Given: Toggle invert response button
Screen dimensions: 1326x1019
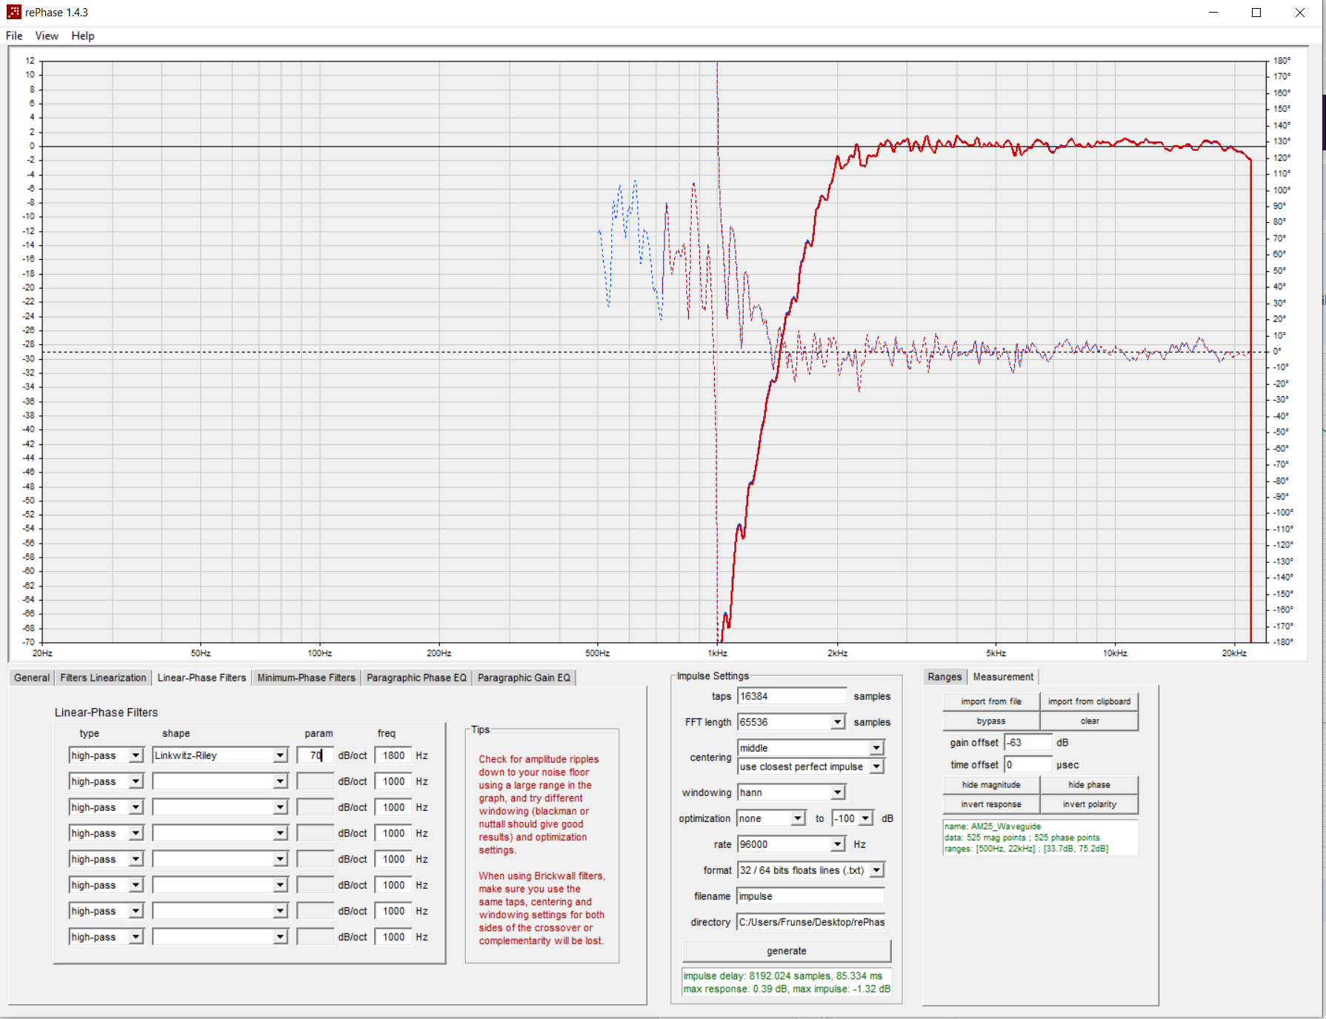Looking at the screenshot, I should click(991, 804).
